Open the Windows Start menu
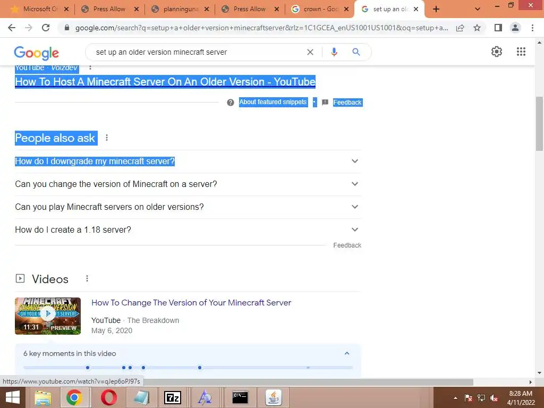Image resolution: width=544 pixels, height=408 pixels. (x=13, y=397)
